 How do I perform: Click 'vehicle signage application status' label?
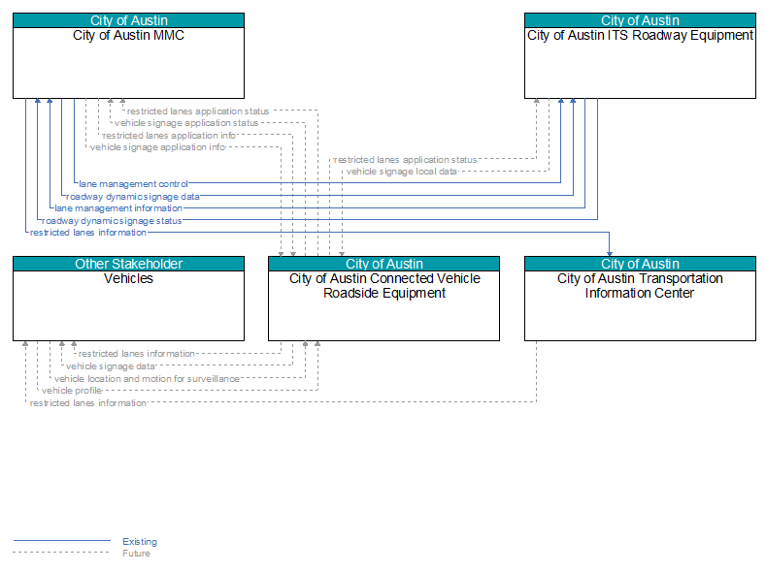tap(186, 123)
